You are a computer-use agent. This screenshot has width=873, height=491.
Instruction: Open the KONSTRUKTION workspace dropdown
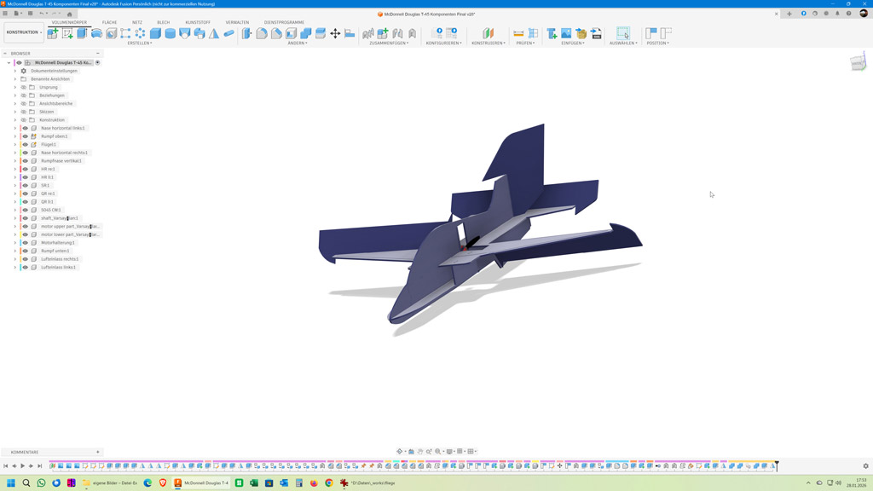coord(24,32)
